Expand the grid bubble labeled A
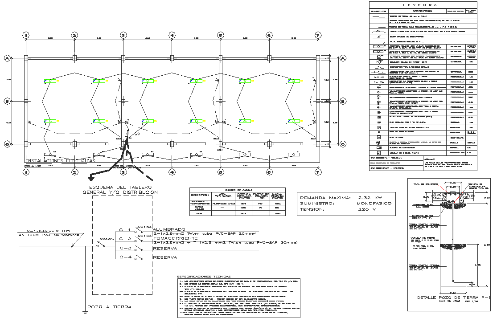 tap(6, 58)
